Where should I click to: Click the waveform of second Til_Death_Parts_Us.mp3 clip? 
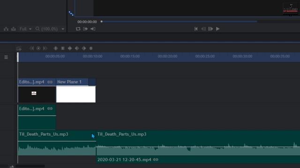point(198,149)
